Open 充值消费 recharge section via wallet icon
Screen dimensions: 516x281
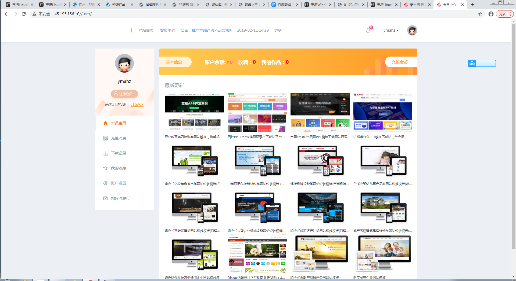click(x=105, y=138)
